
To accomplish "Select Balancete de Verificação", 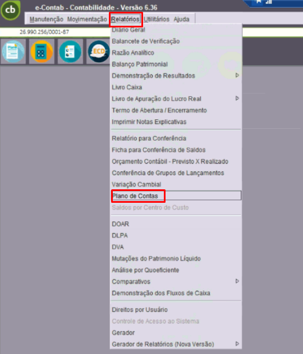I will pos(176,41).
